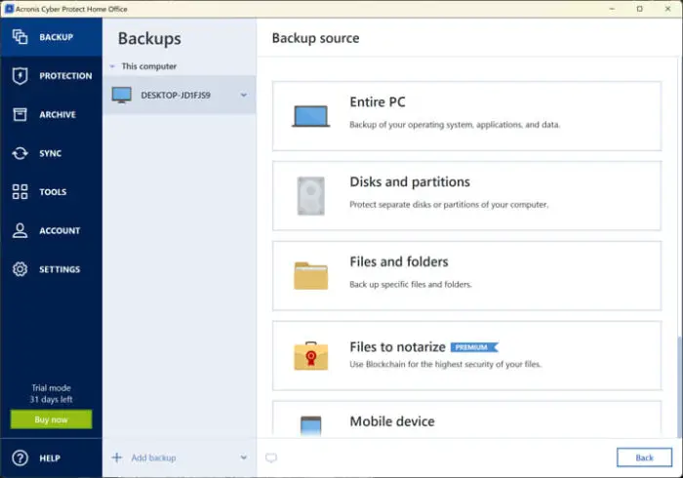
Task: Go to the TOOLS menu label
Action: tap(53, 192)
